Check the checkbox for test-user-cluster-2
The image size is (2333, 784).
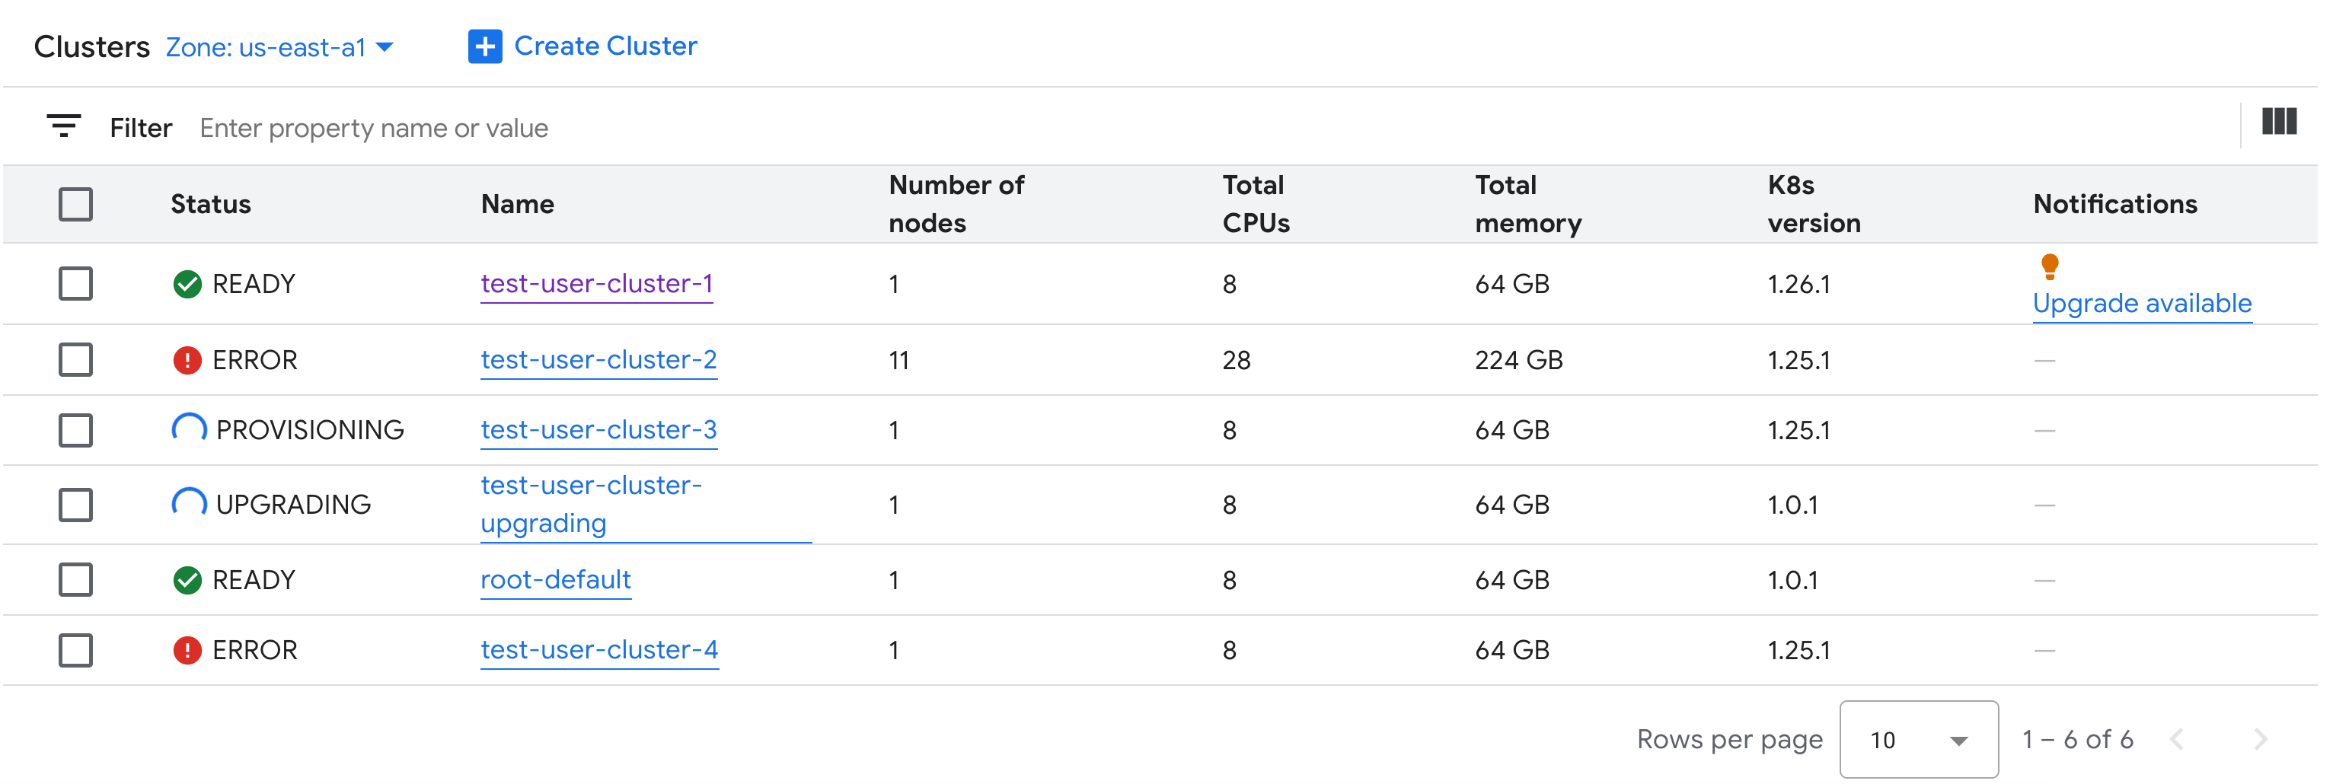point(76,359)
